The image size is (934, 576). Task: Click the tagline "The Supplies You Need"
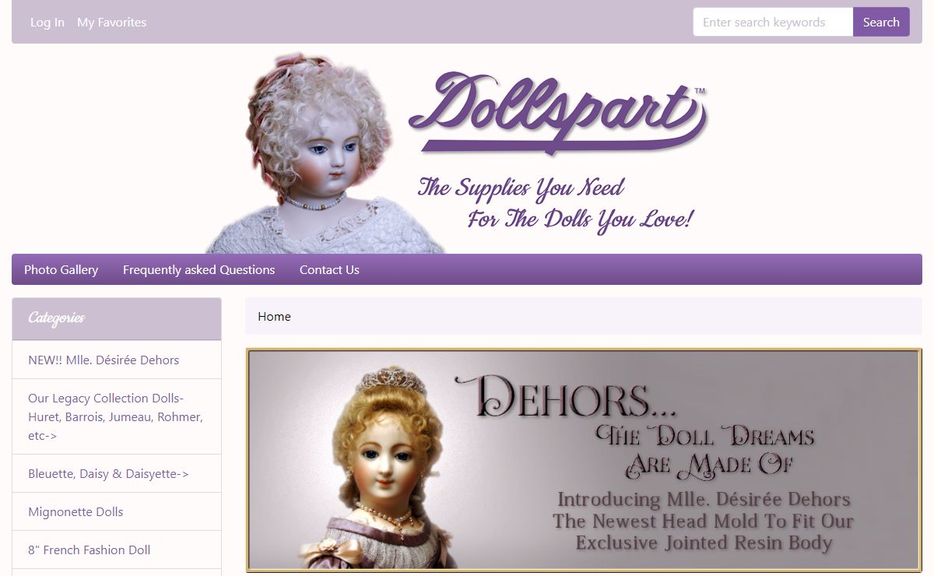coord(521,188)
